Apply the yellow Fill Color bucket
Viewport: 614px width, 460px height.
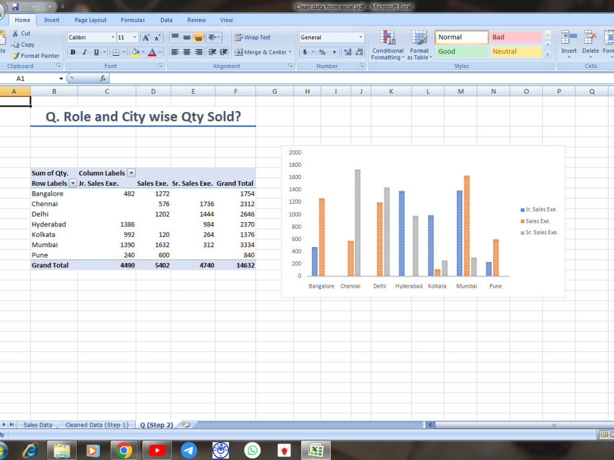[x=136, y=52]
